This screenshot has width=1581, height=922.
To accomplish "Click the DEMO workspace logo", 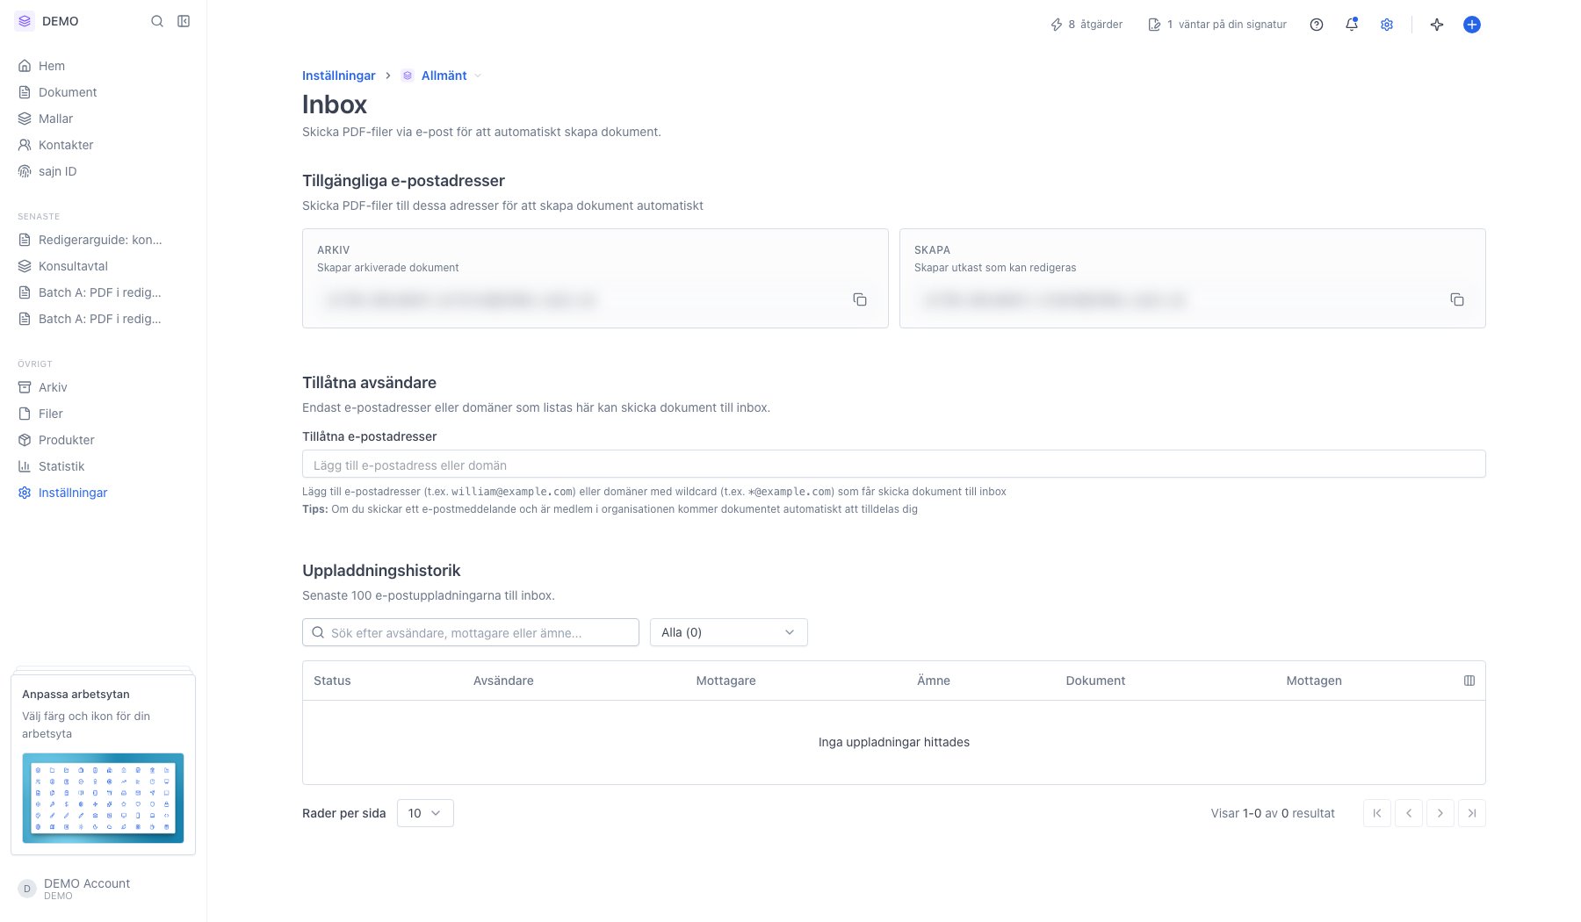I will [25, 21].
